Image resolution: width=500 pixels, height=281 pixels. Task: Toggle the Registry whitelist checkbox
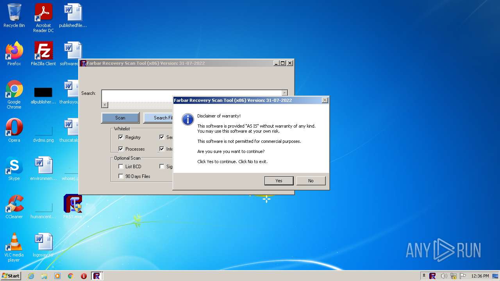tap(121, 137)
